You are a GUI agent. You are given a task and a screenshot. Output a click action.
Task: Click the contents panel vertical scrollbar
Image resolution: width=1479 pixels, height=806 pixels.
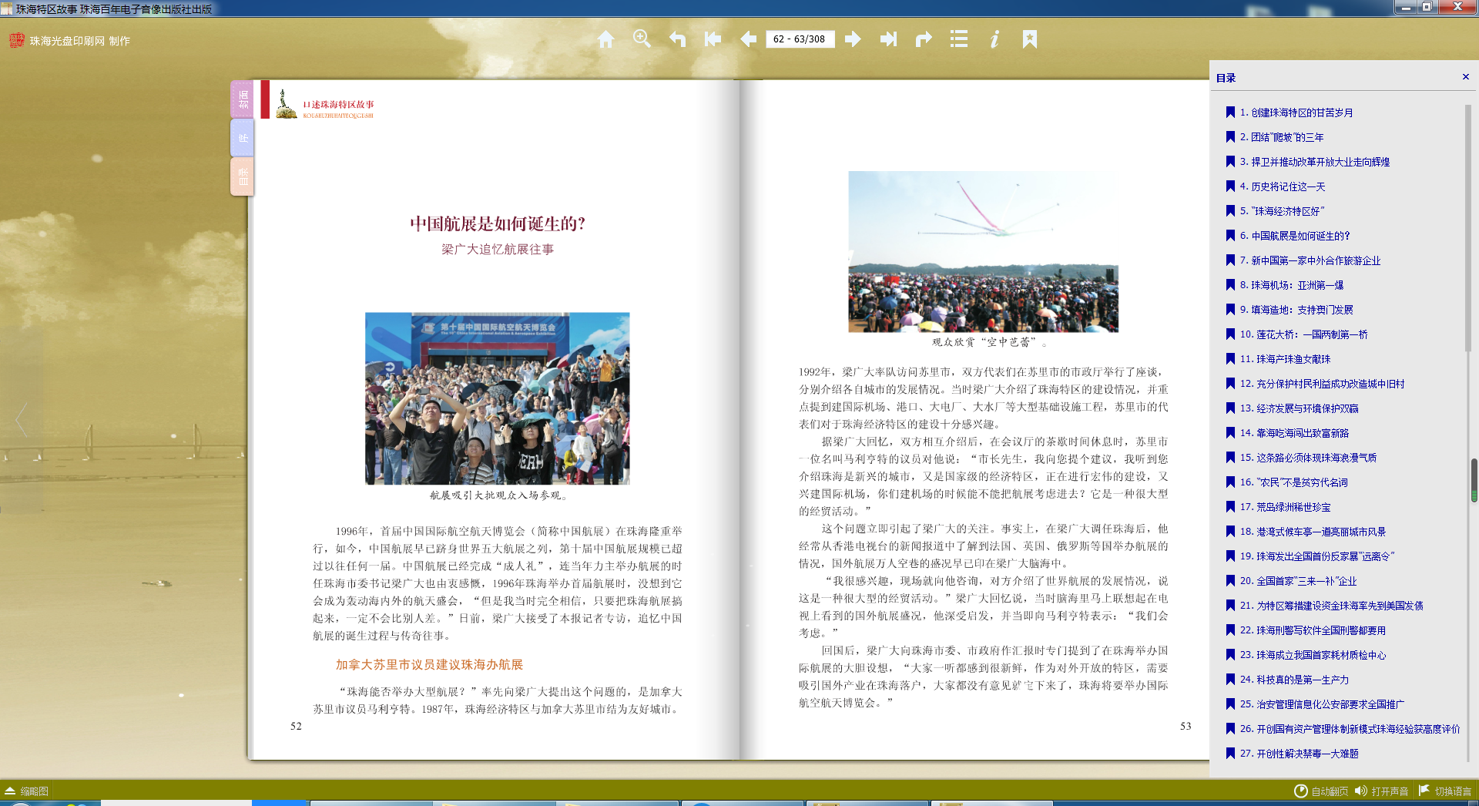(x=1468, y=228)
